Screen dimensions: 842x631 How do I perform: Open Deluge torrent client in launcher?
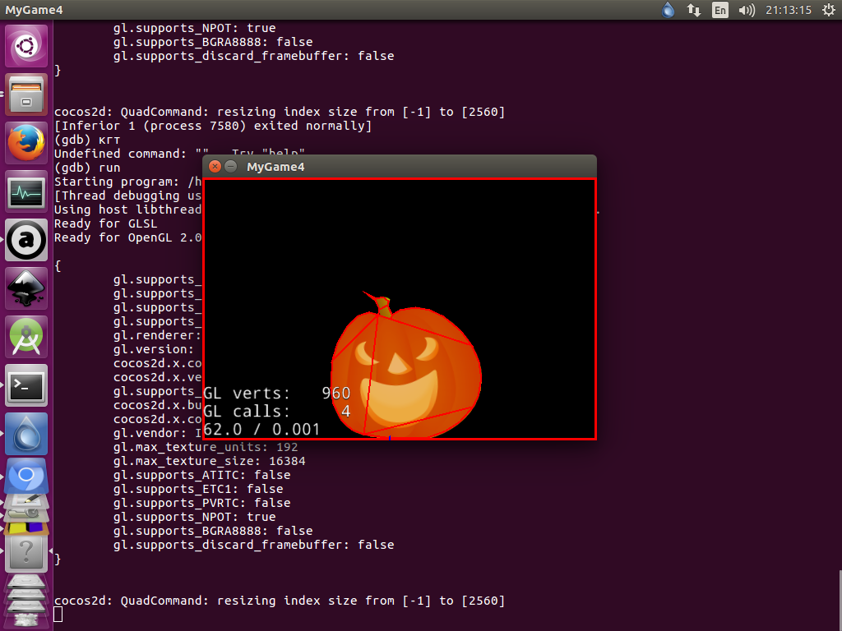tap(26, 434)
